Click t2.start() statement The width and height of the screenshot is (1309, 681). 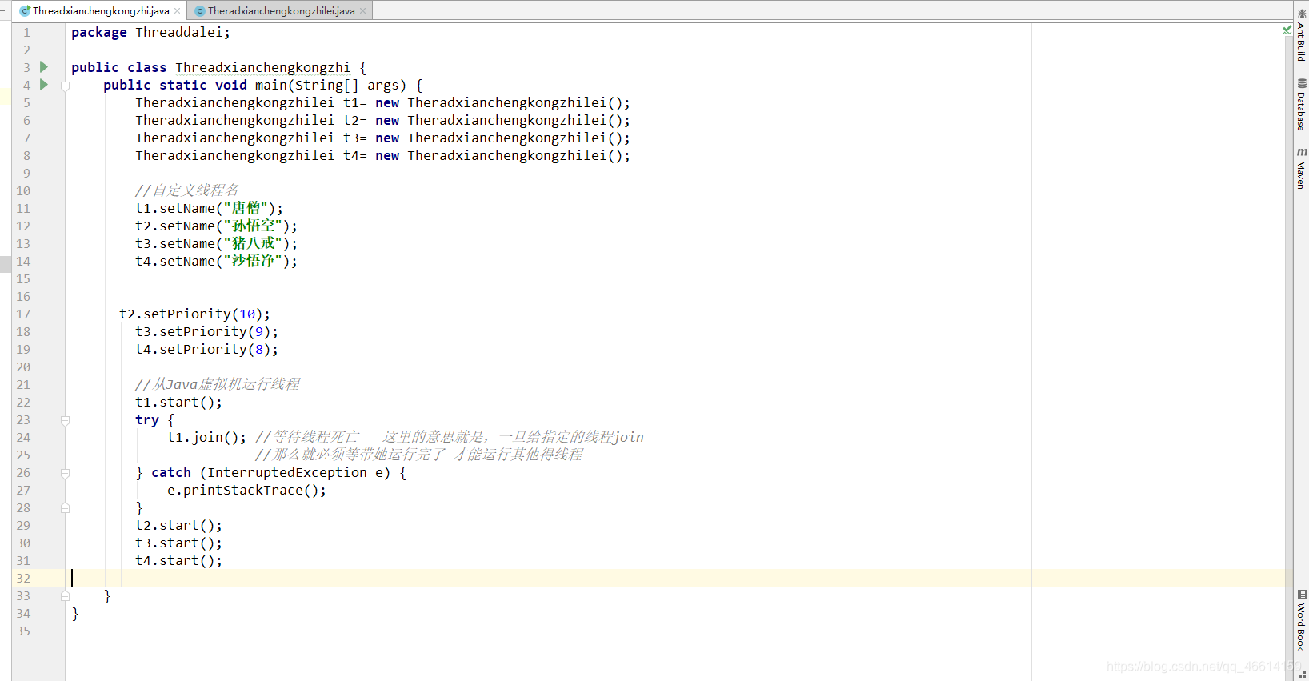click(178, 525)
